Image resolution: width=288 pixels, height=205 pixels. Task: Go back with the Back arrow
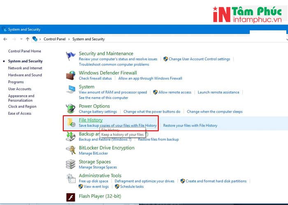[5, 39]
